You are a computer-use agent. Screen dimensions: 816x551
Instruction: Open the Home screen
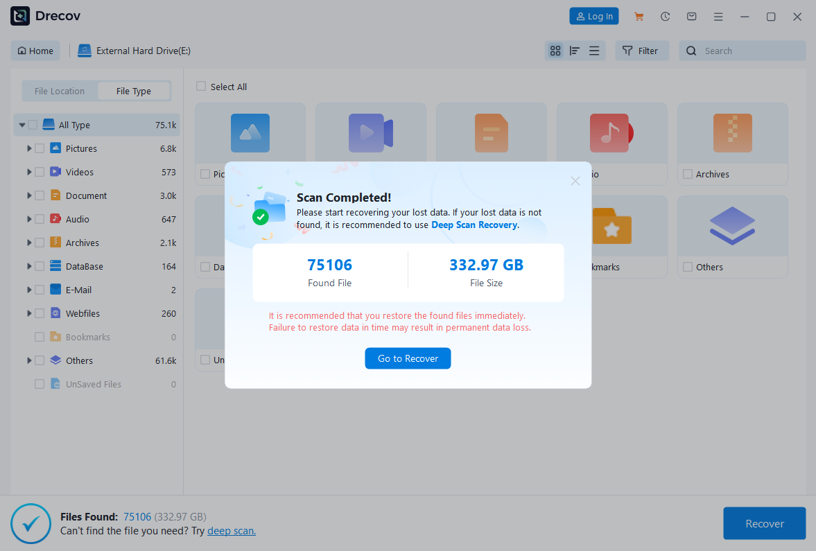[x=35, y=50]
